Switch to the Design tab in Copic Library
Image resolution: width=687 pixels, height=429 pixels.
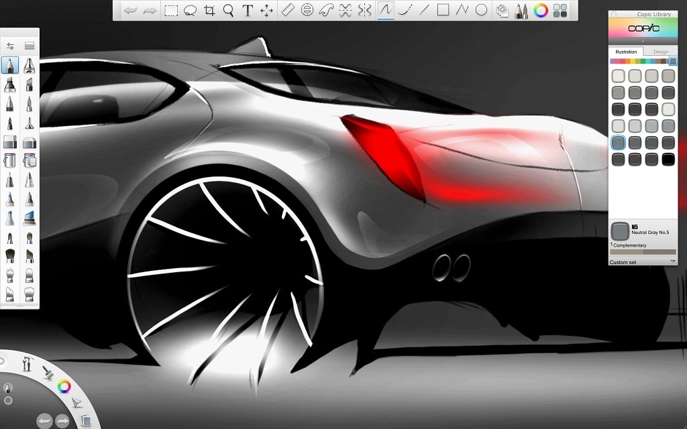[x=661, y=51]
